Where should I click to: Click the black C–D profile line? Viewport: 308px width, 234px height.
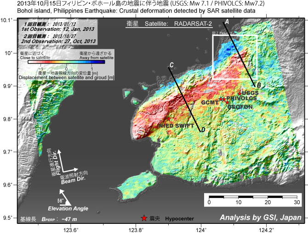184,99
